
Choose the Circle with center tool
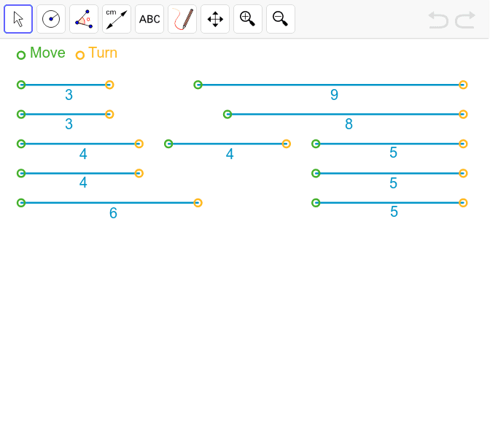coord(51,19)
